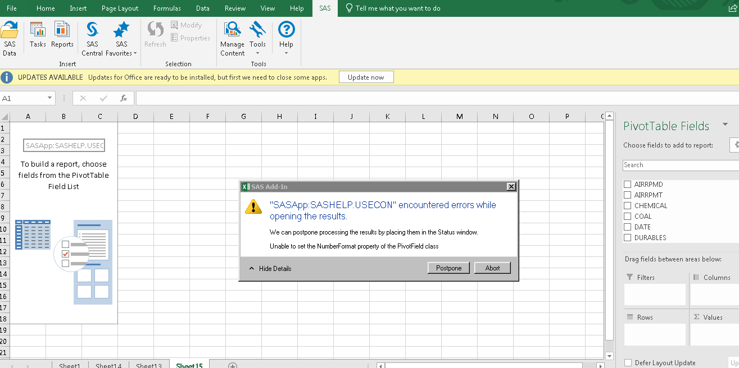Switch to the Formulas ribbon tab
739x368 pixels.
point(167,8)
